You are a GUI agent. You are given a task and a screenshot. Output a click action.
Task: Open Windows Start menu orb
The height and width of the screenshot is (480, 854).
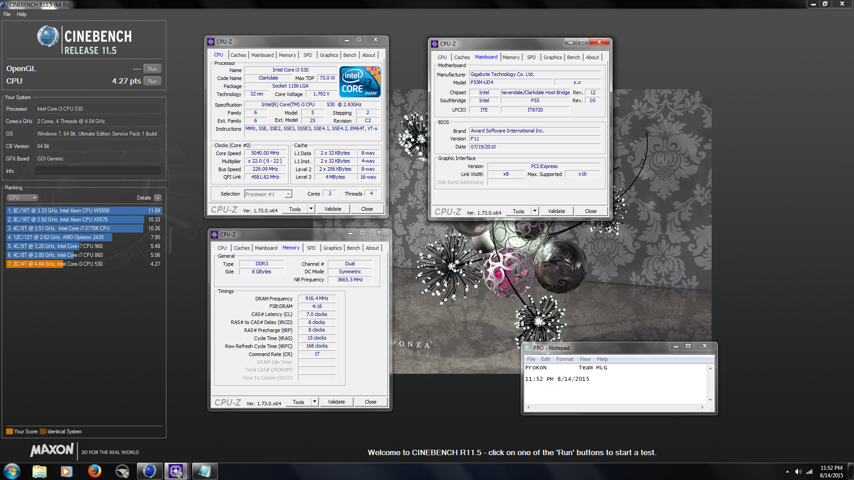(12, 471)
